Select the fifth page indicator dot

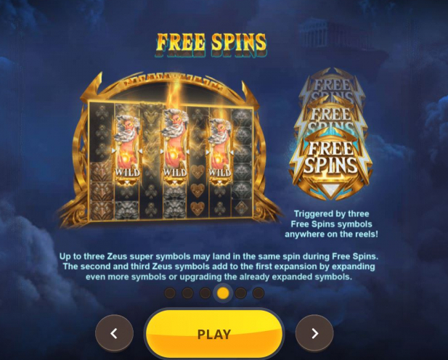pyautogui.click(x=241, y=293)
